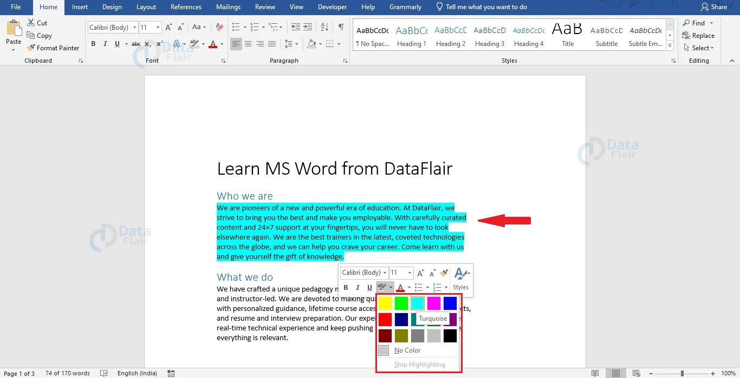Open the Font Color red A icon

[x=213, y=44]
